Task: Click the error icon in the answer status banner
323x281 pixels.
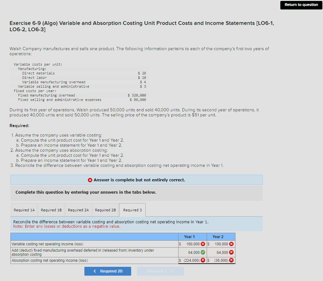Action: [x=90, y=180]
